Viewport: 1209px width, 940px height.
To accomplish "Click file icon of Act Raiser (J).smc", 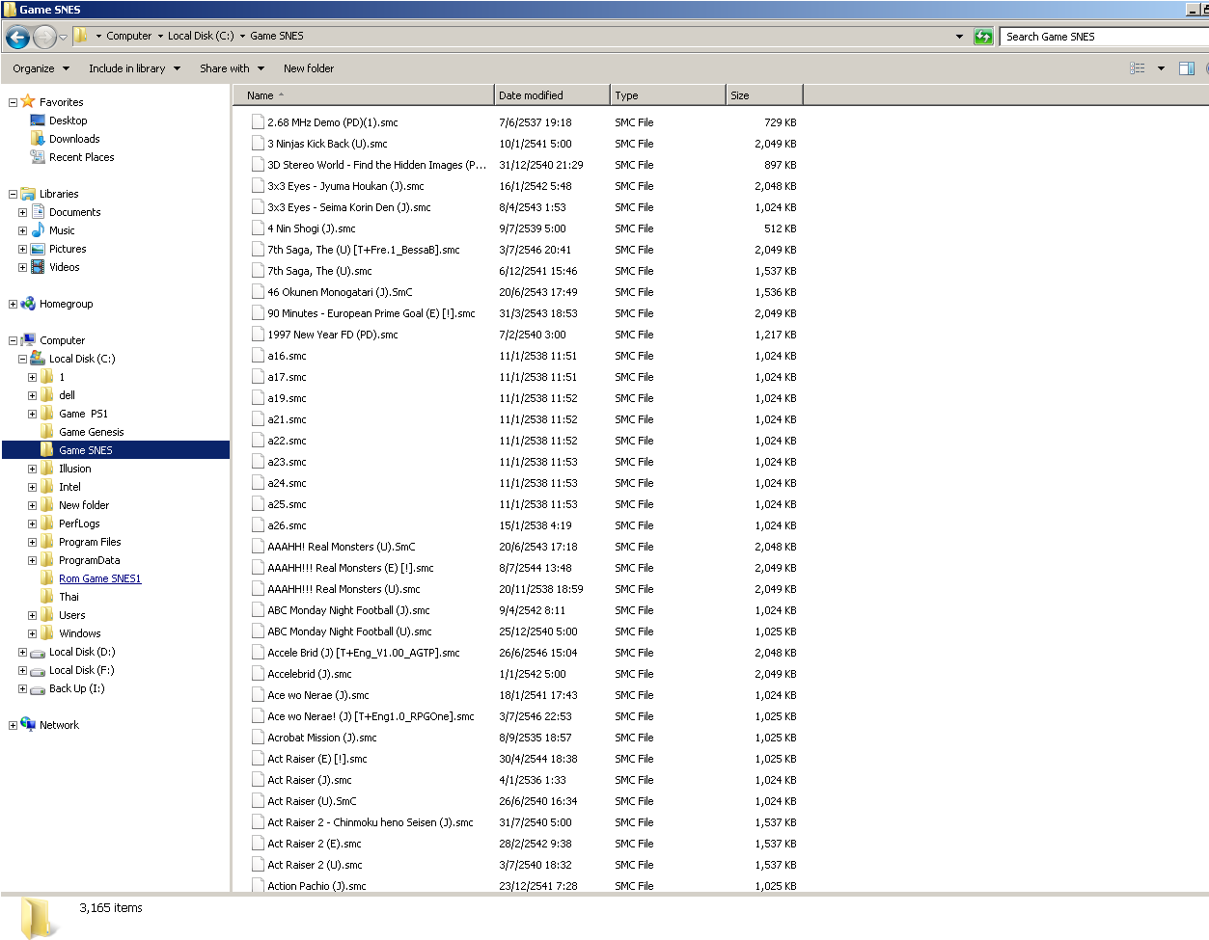I will pyautogui.click(x=258, y=779).
